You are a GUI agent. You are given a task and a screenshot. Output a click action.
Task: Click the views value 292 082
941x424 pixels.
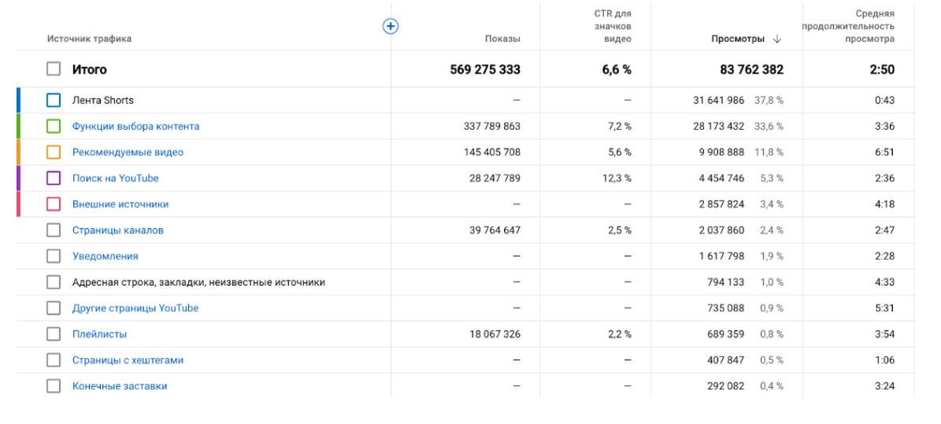pyautogui.click(x=725, y=386)
